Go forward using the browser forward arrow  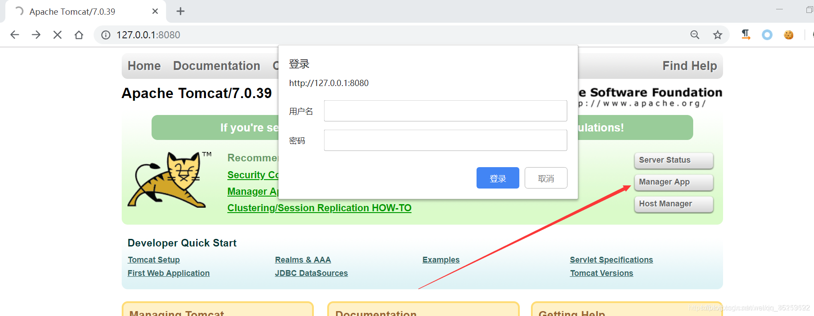(36, 35)
